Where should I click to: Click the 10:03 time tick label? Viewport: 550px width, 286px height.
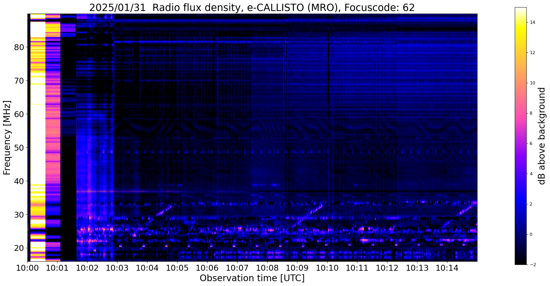pyautogui.click(x=117, y=268)
